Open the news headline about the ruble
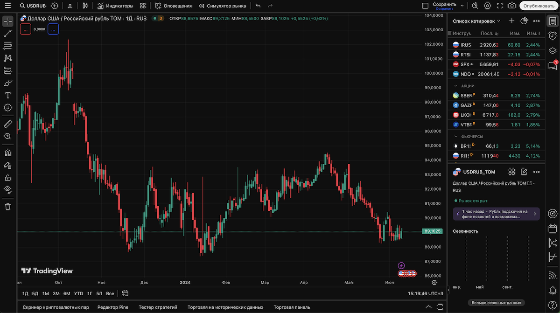The image size is (560, 313). click(x=496, y=214)
